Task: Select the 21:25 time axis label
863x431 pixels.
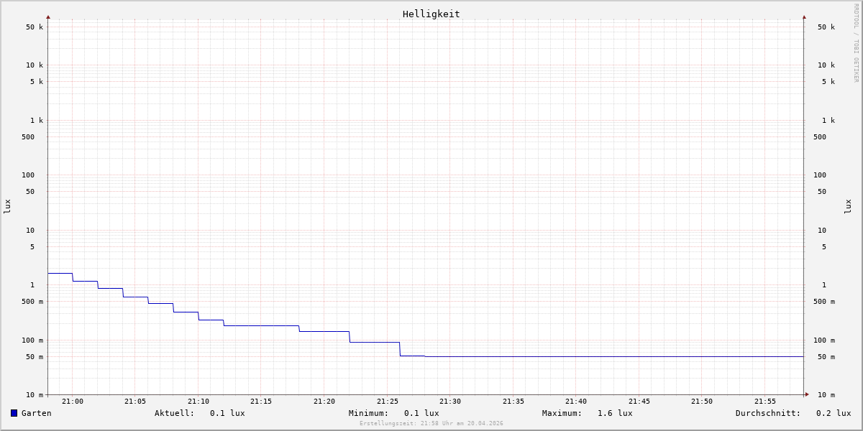Action: click(x=388, y=402)
